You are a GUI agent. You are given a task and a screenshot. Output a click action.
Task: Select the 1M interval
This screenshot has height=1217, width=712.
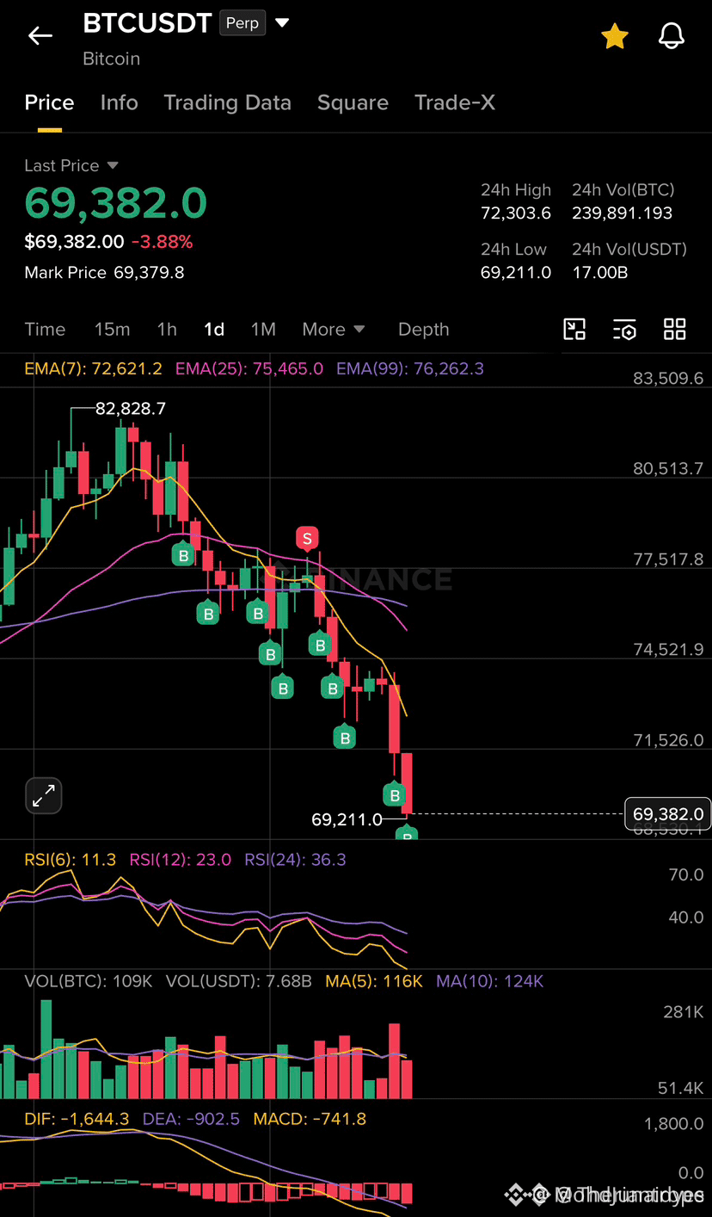pyautogui.click(x=263, y=329)
